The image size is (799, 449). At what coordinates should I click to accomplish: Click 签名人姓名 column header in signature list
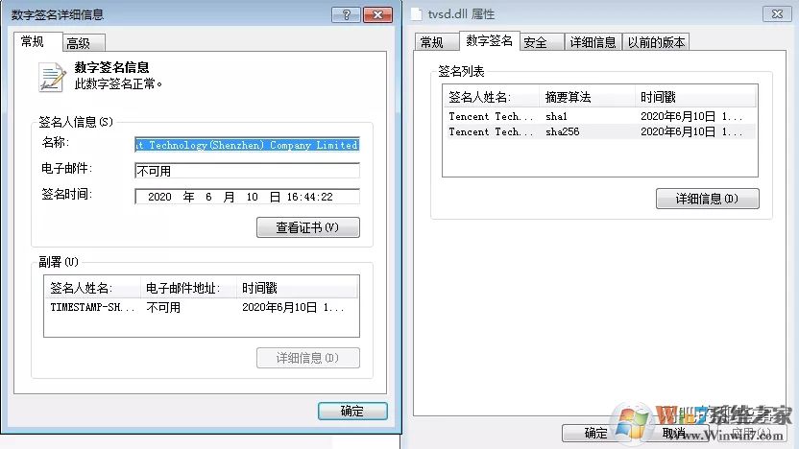point(492,97)
